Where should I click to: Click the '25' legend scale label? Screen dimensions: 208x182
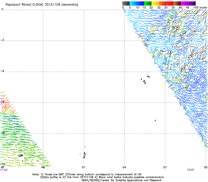pos(159,7)
